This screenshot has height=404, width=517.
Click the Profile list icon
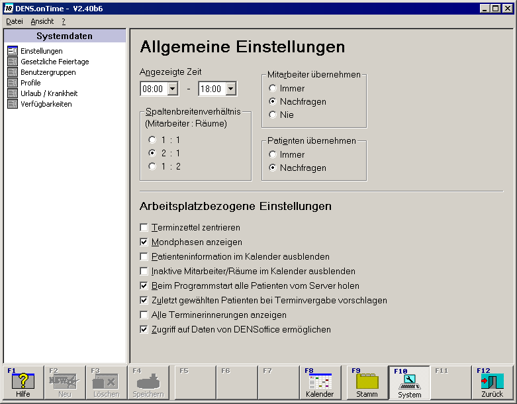coord(13,82)
